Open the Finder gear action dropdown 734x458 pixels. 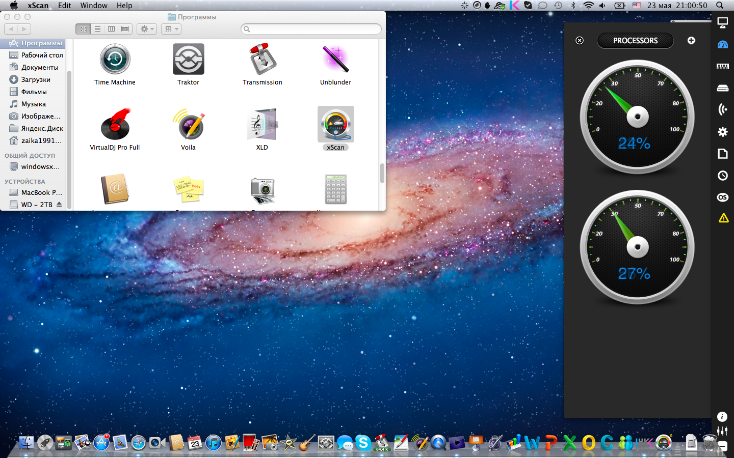click(x=147, y=29)
